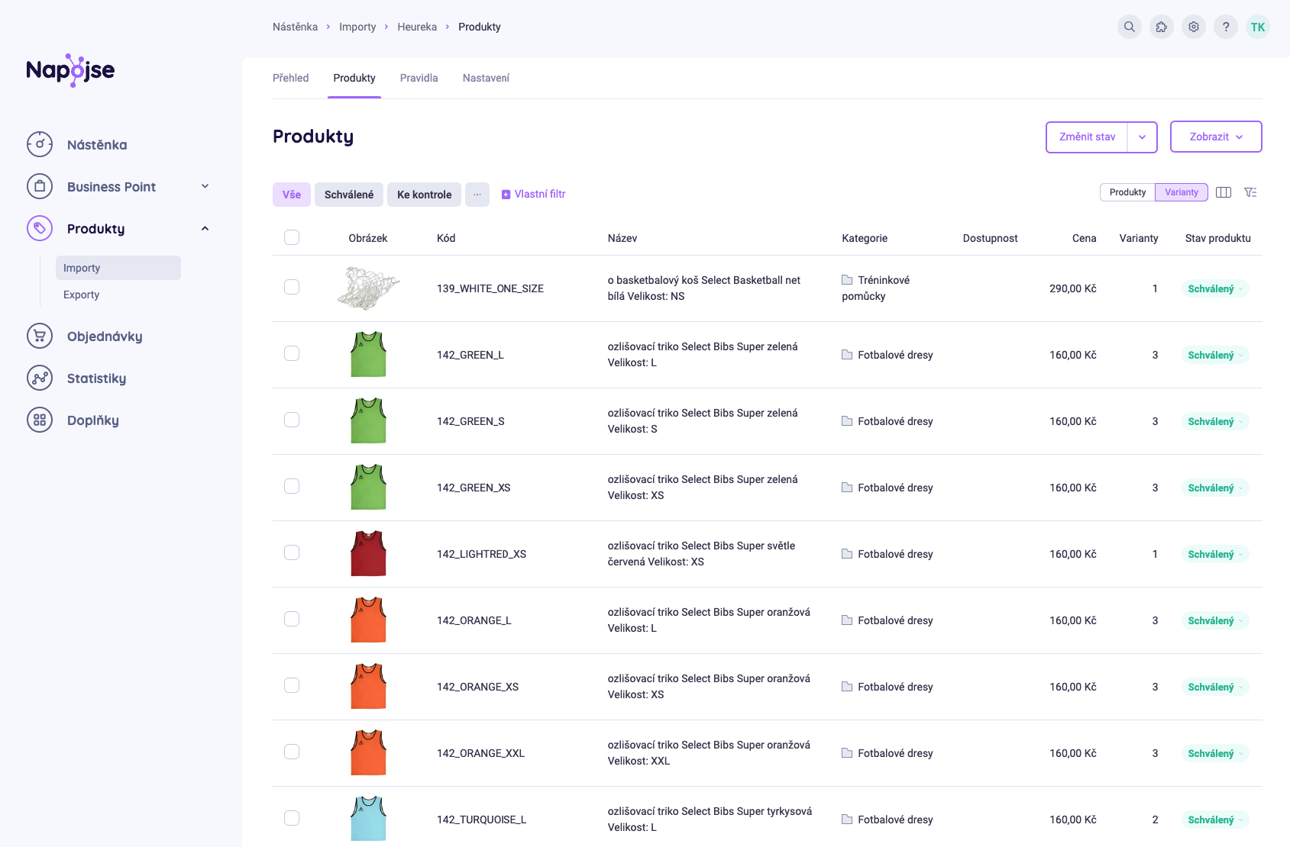Click the basketball net product thumbnail
Image resolution: width=1290 pixels, height=847 pixels.
[x=368, y=288]
